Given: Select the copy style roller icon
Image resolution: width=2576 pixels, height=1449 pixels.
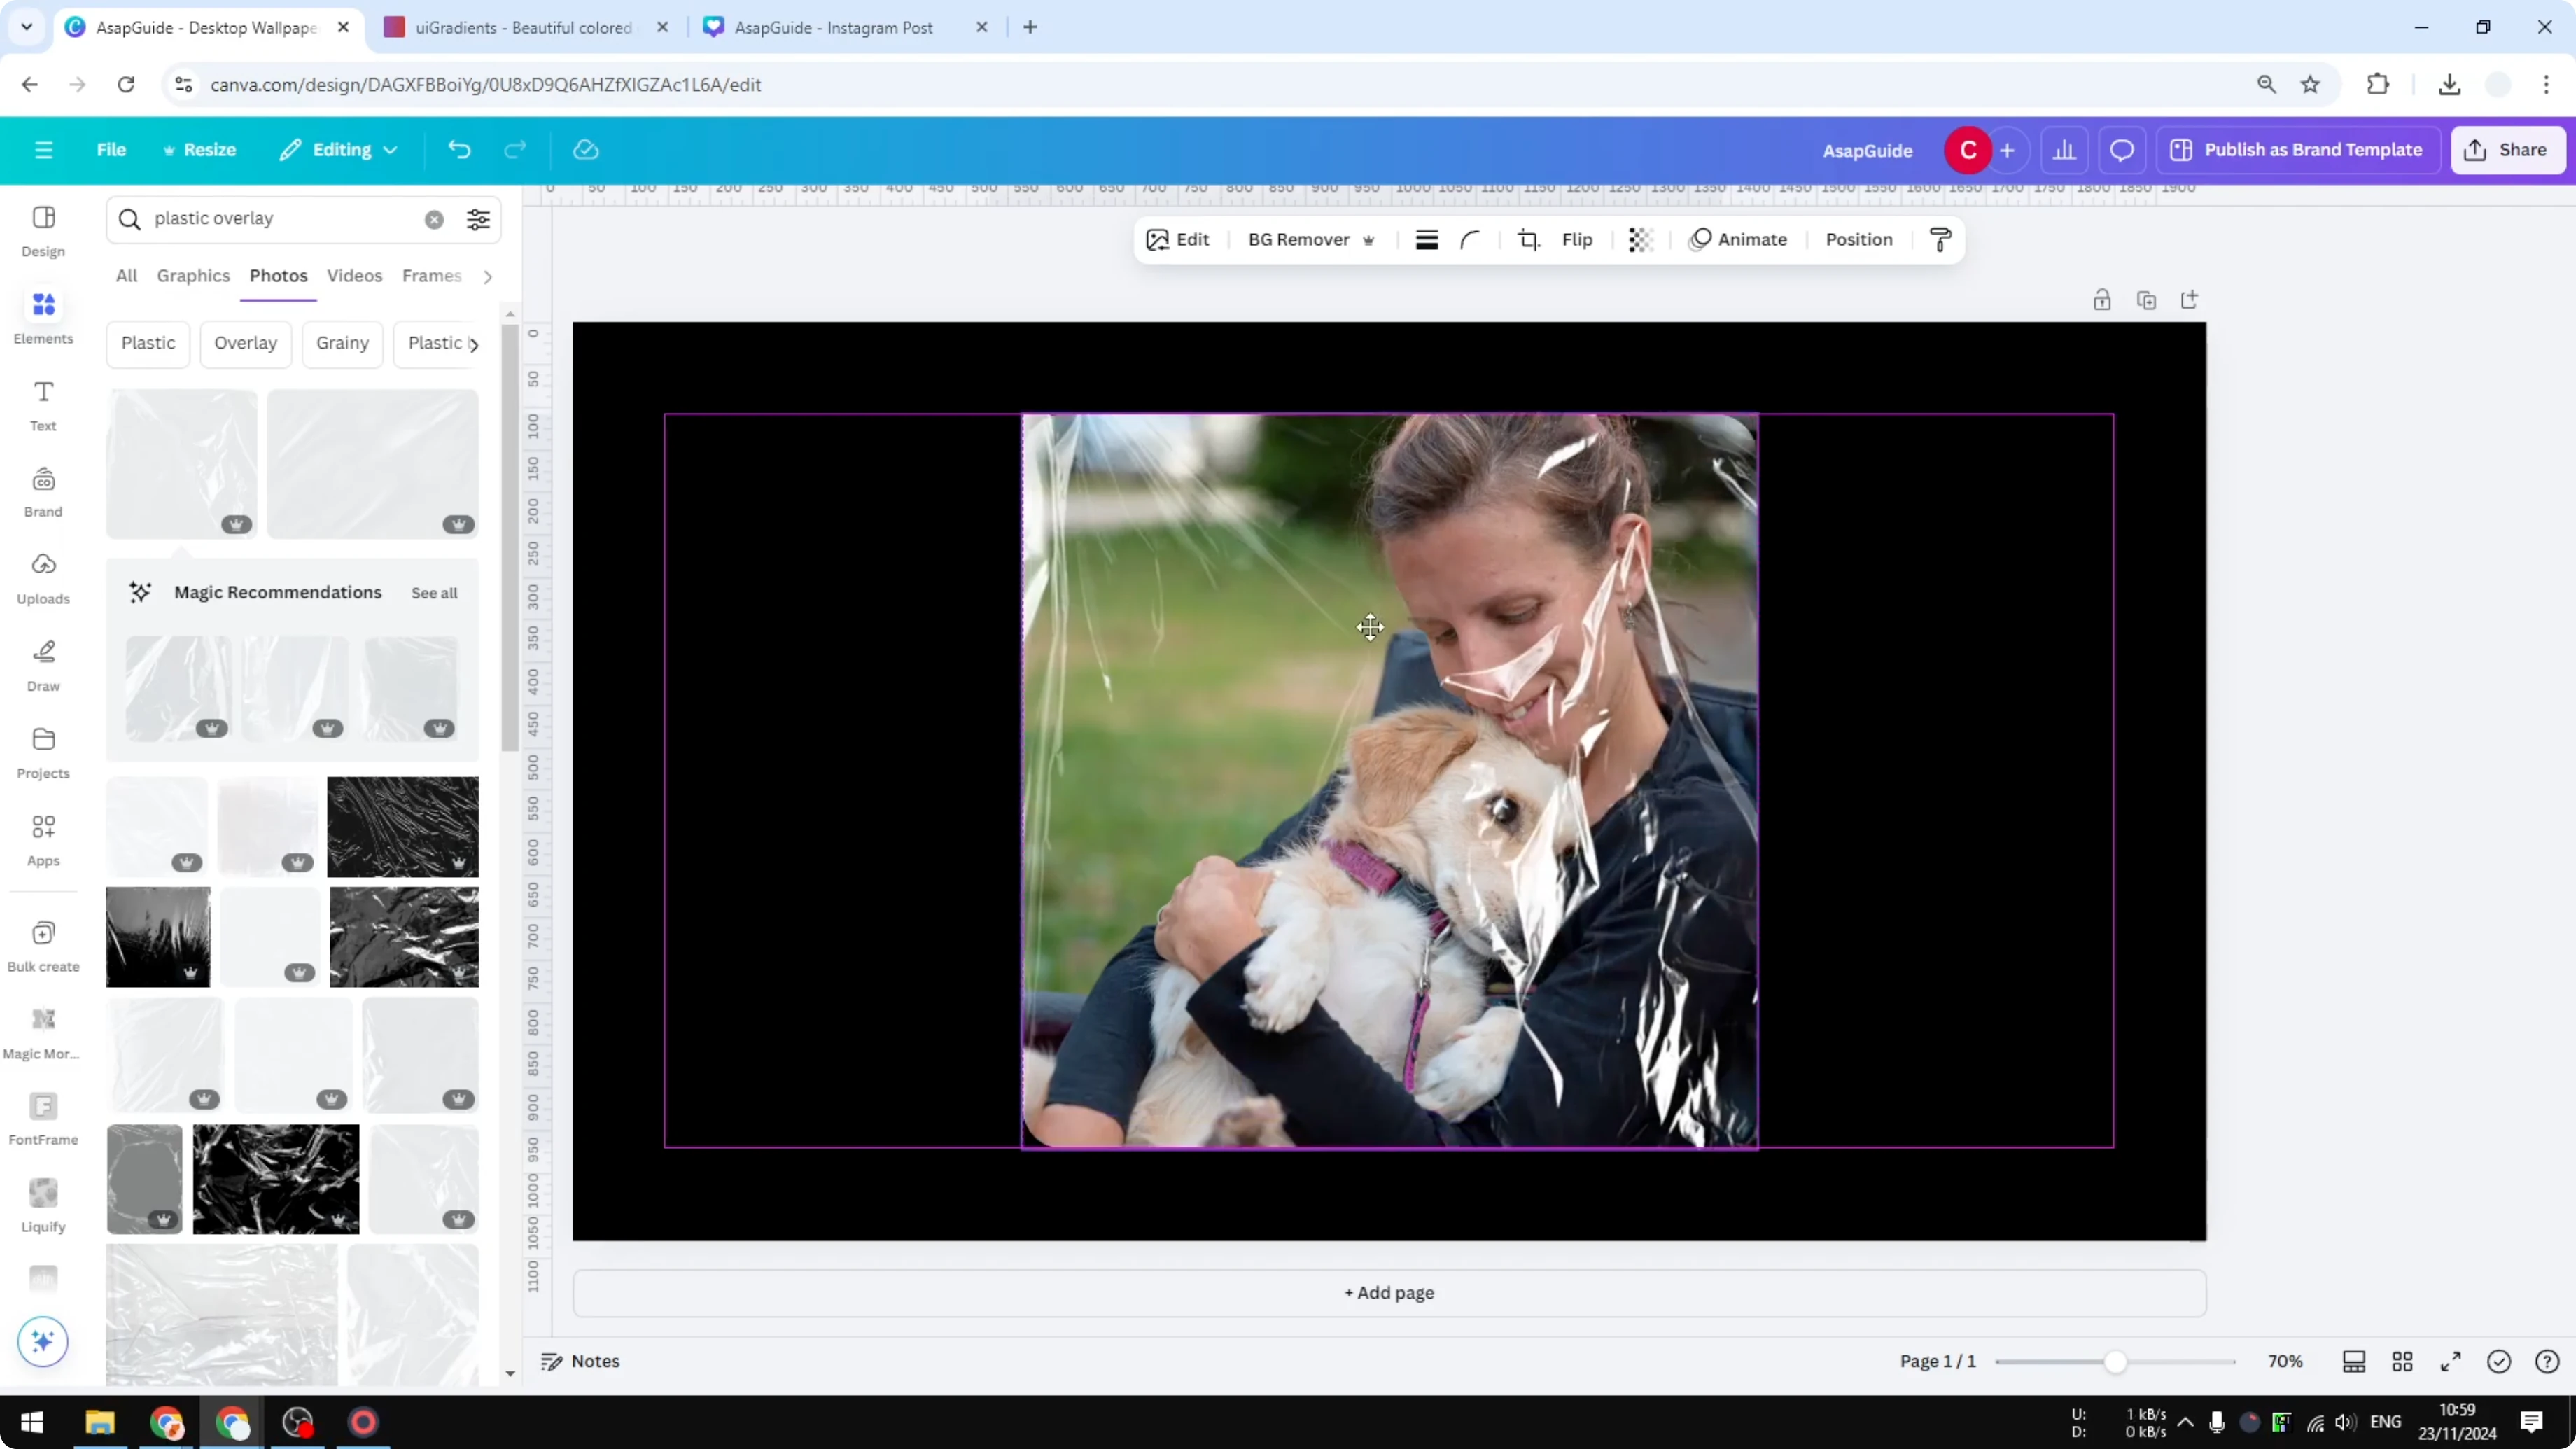Looking at the screenshot, I should point(1940,239).
